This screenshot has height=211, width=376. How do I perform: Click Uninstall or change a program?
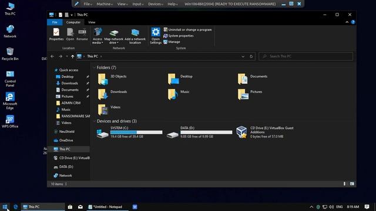187,30
